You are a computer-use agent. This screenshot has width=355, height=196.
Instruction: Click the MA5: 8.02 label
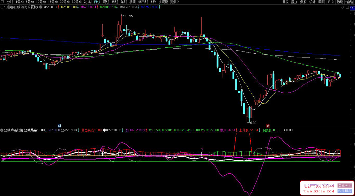50,7
